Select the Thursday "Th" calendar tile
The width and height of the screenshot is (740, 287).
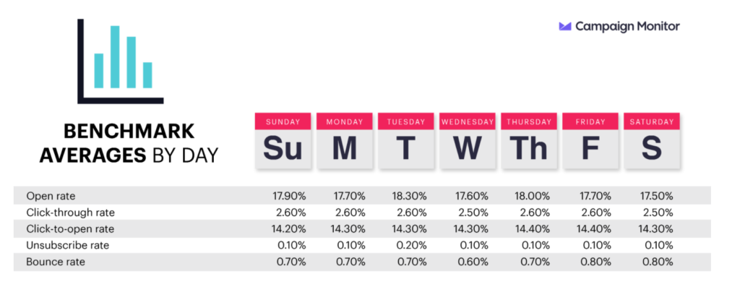coord(529,141)
